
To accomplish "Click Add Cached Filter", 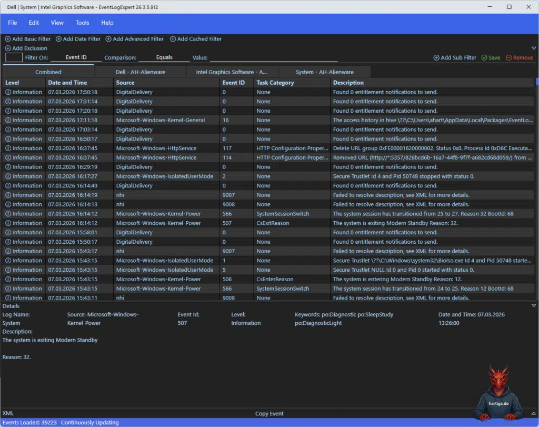I will [x=196, y=38].
